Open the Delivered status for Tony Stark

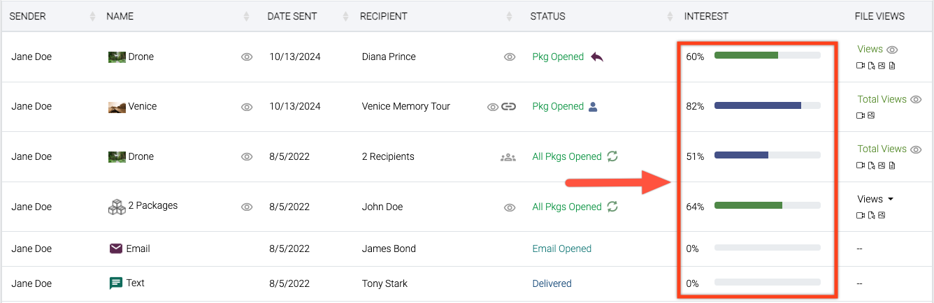pos(552,283)
